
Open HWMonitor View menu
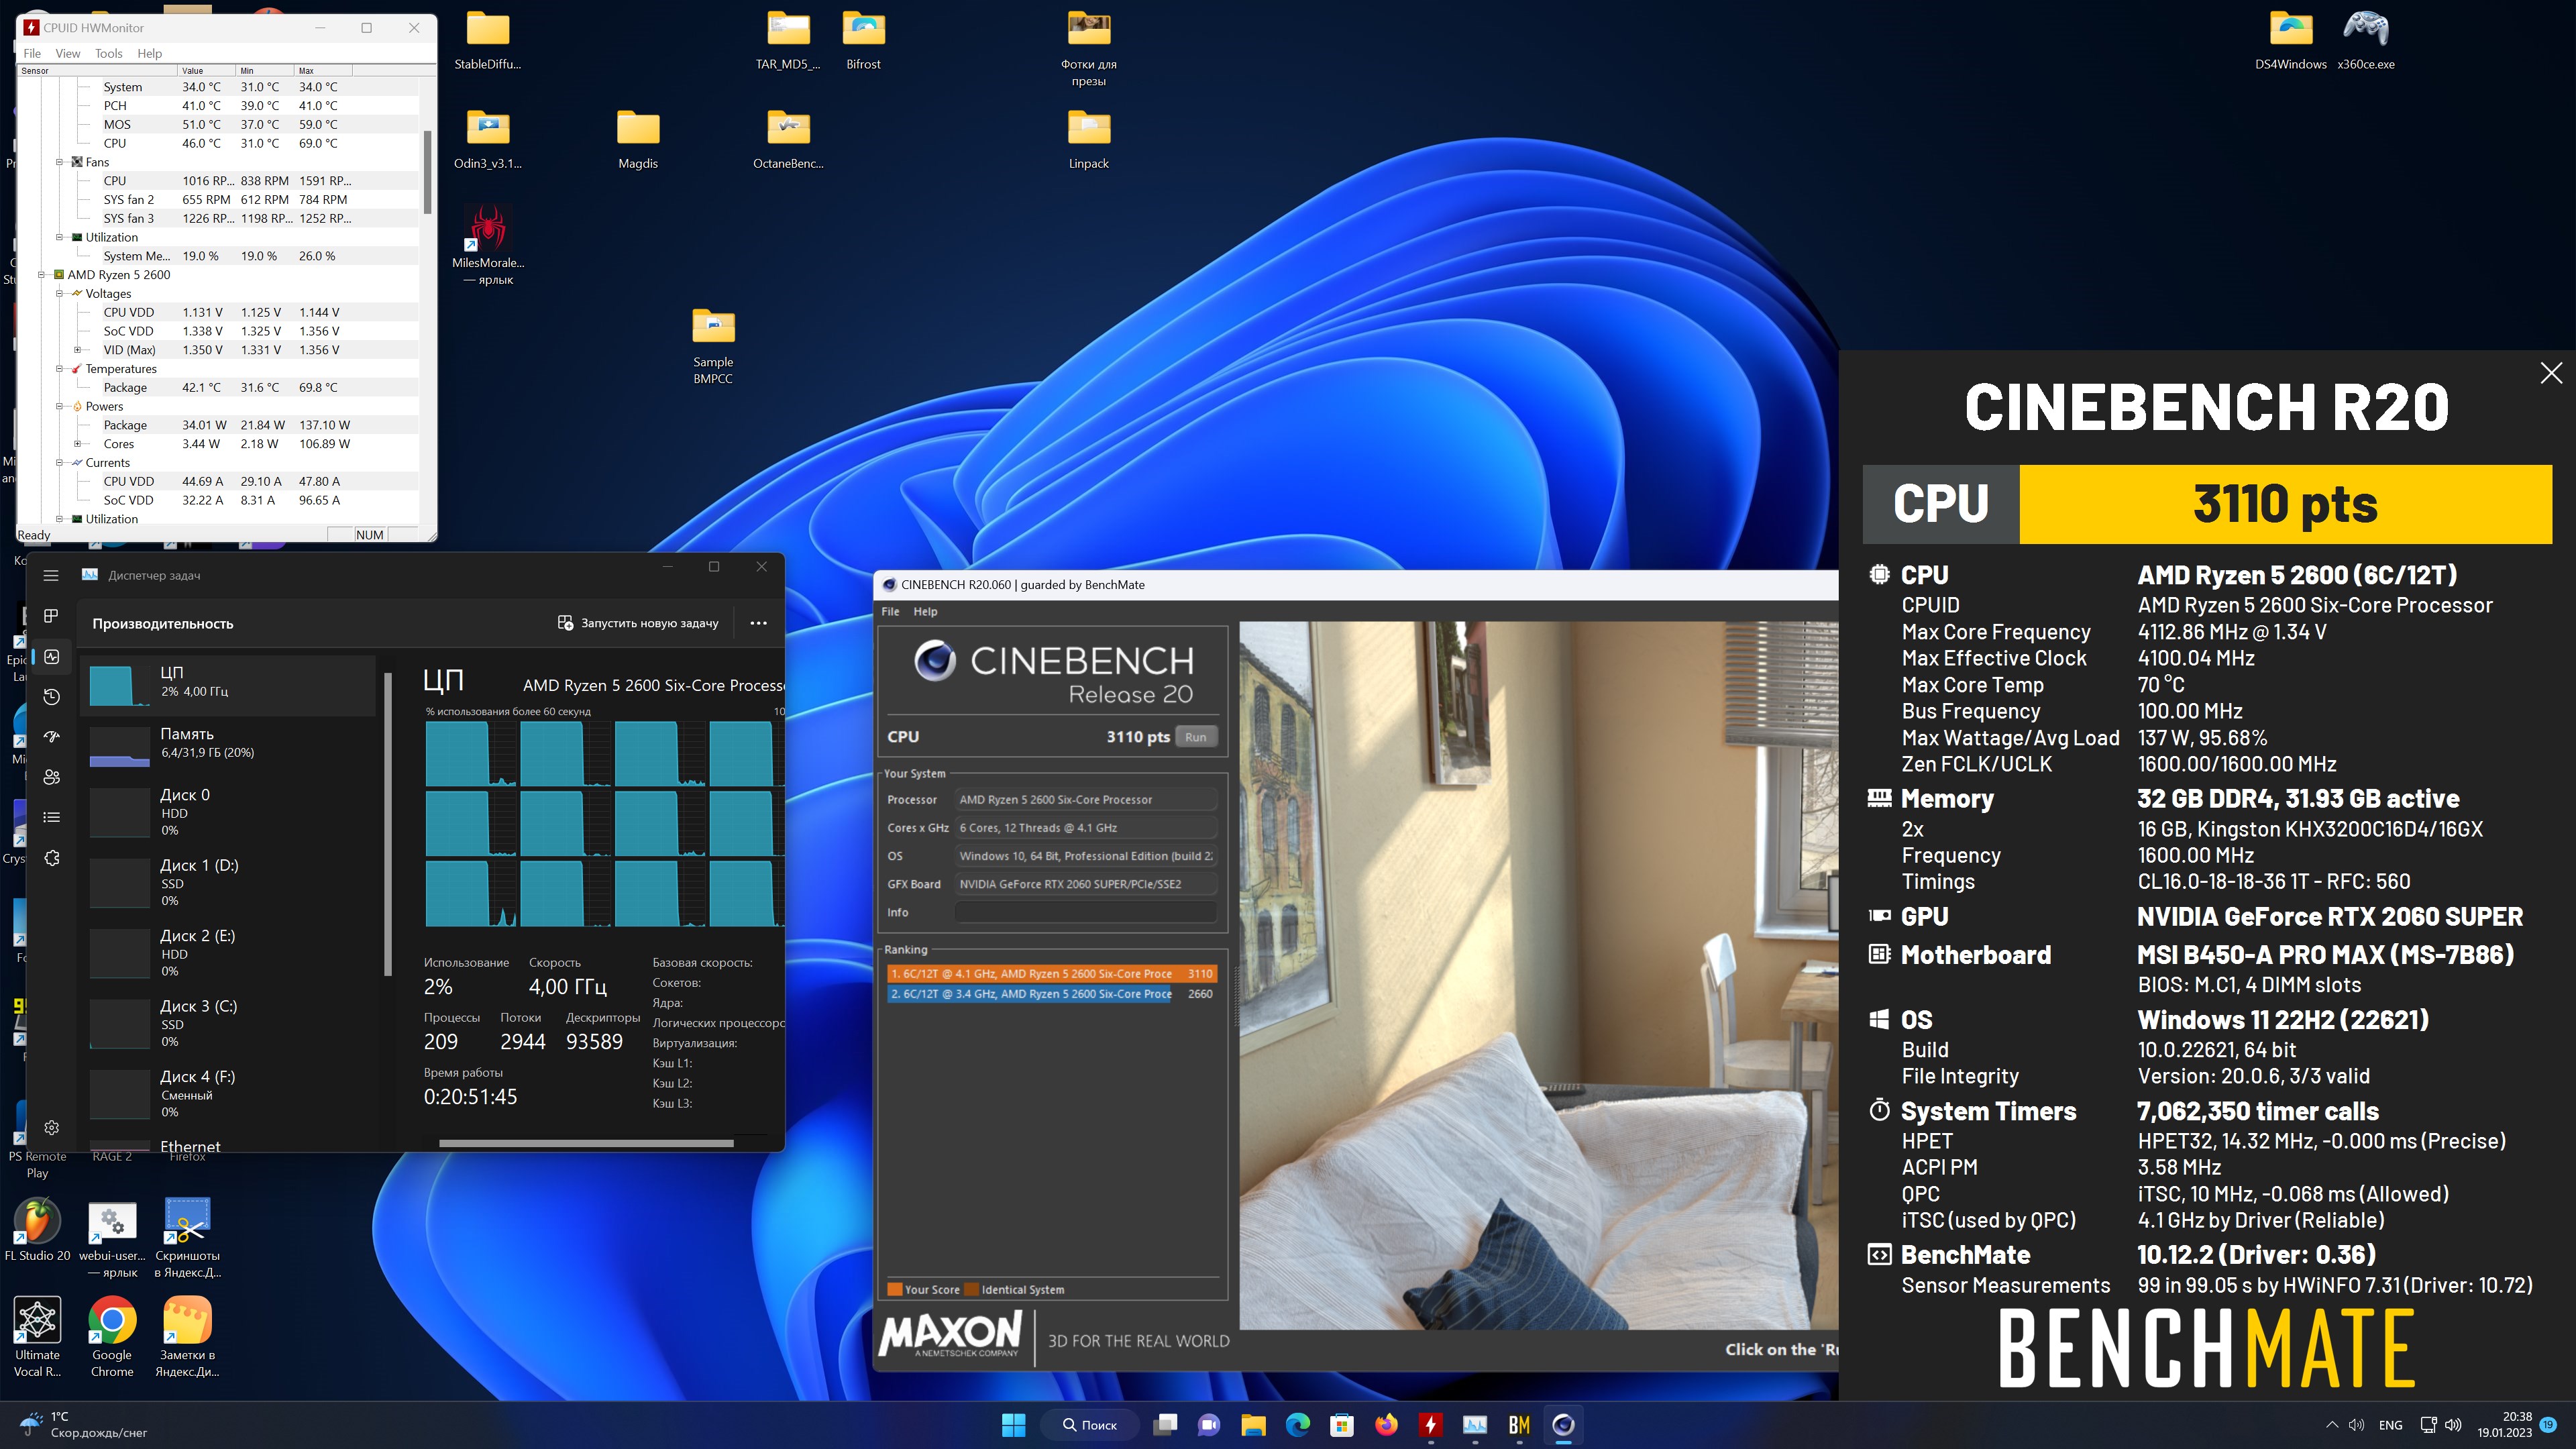pyautogui.click(x=68, y=53)
